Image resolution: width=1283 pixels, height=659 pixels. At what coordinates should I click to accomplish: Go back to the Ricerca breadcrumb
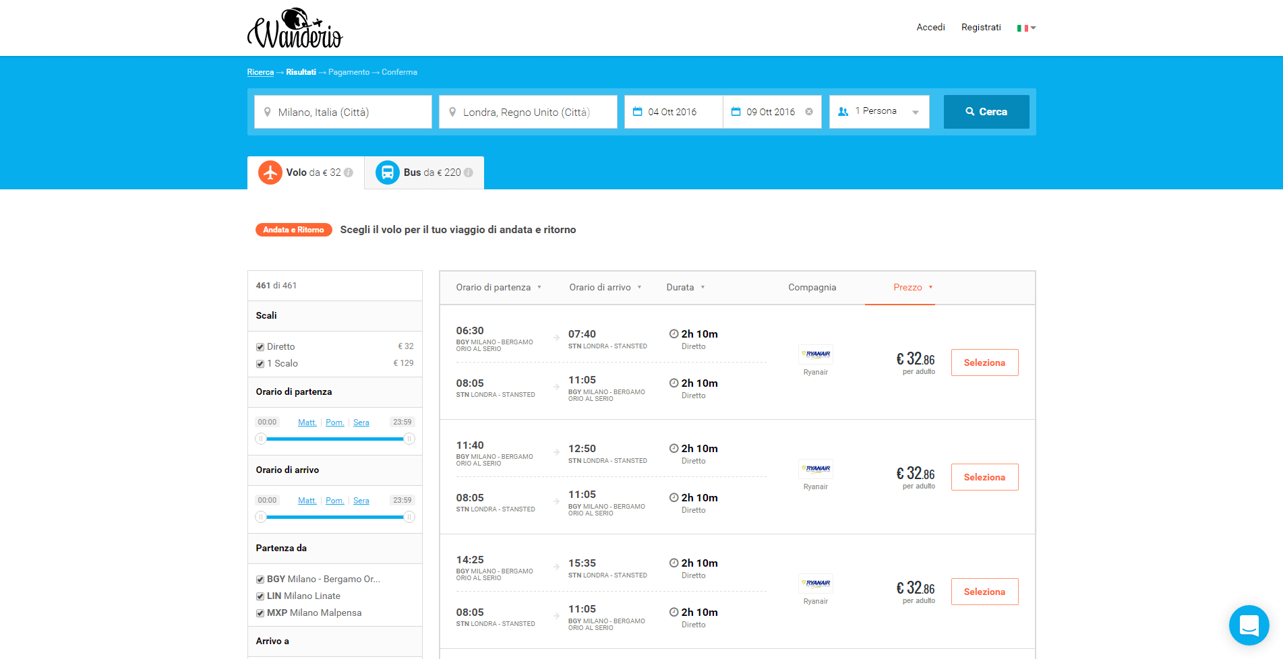[260, 72]
